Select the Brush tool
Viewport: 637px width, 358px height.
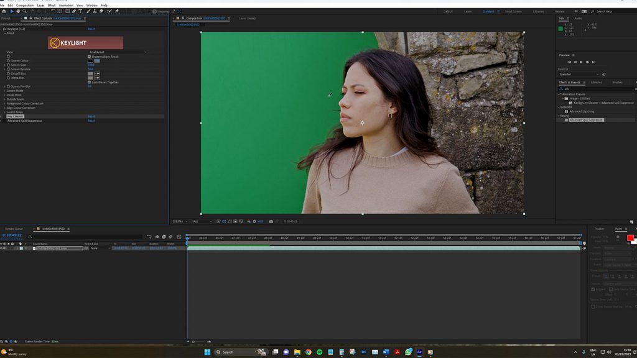pos(88,11)
